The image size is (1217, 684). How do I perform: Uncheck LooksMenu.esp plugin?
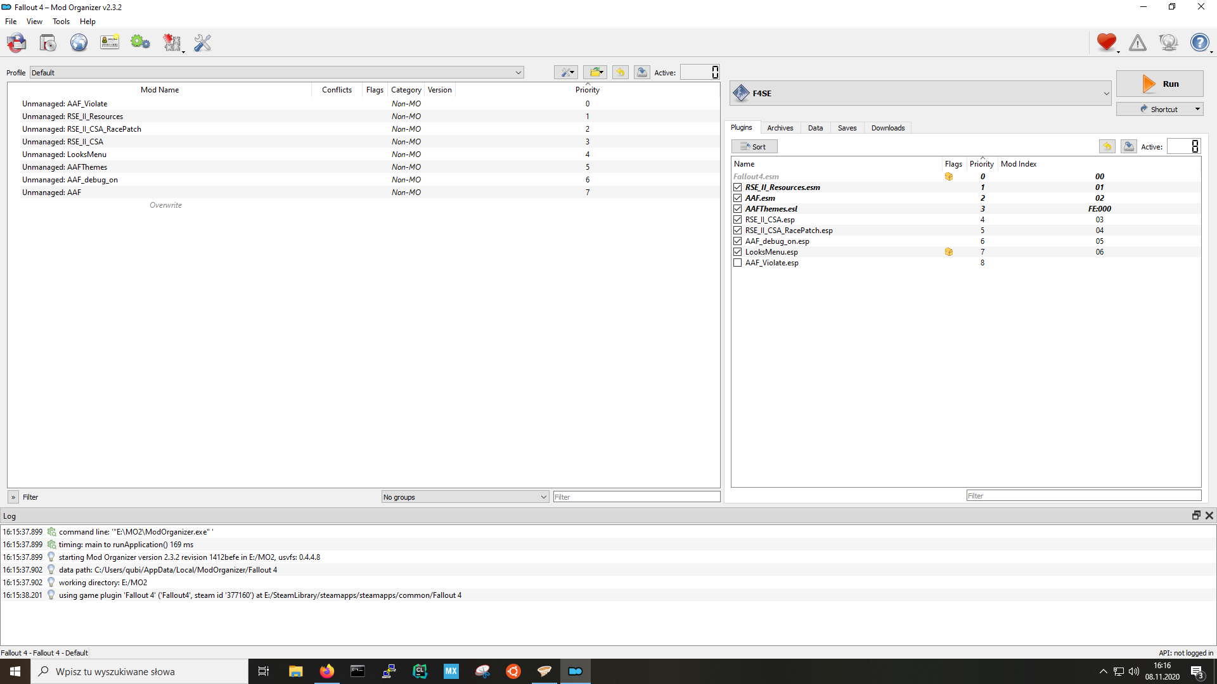tap(737, 252)
